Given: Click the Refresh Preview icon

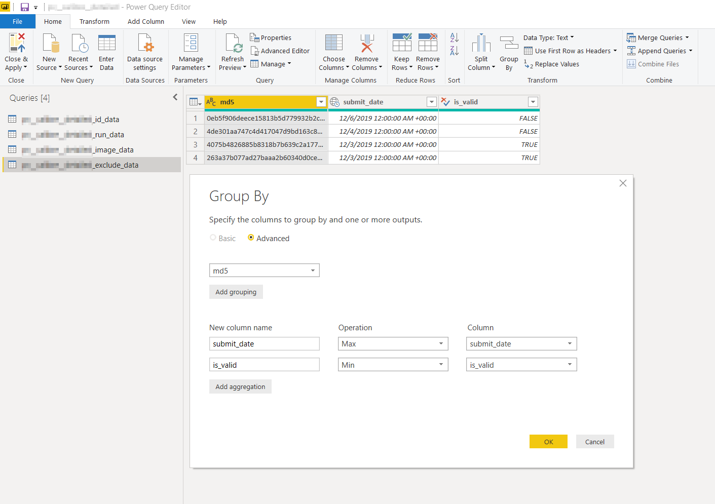Looking at the screenshot, I should [234, 43].
